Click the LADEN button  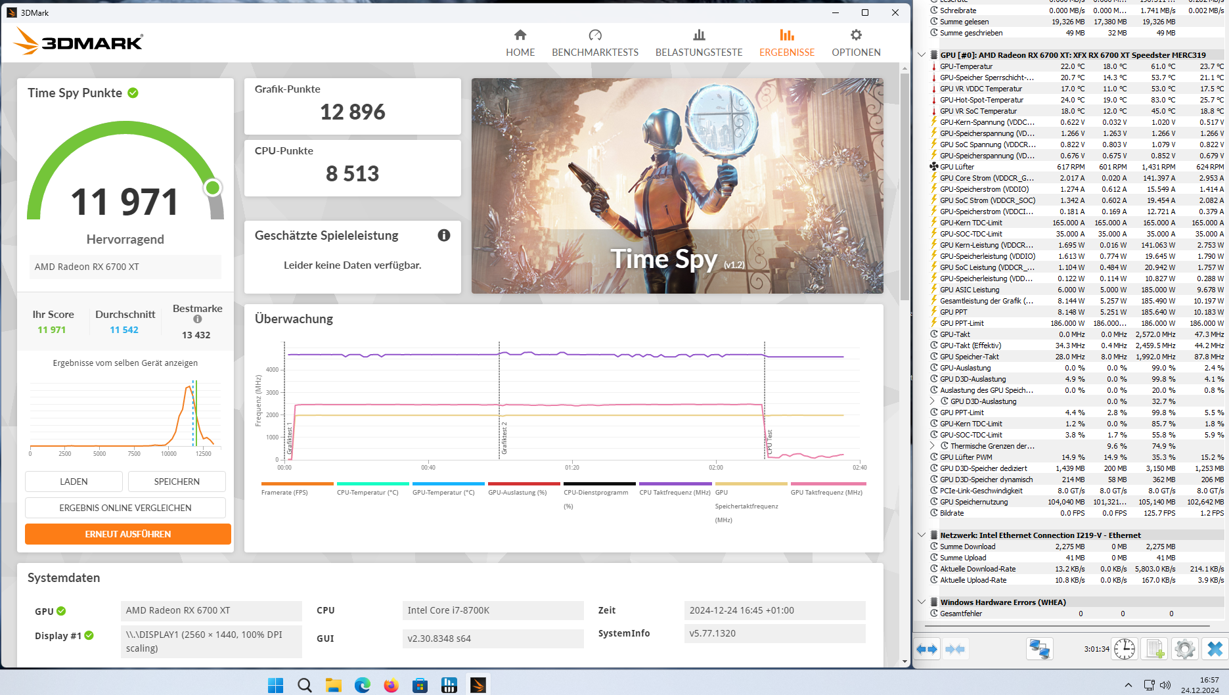(x=74, y=482)
